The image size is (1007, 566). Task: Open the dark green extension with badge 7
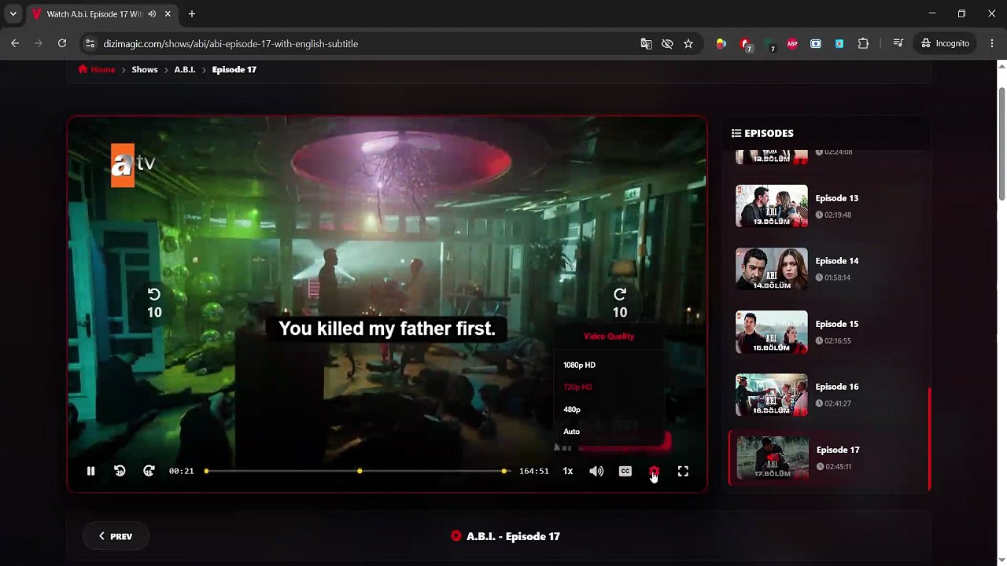(x=769, y=45)
